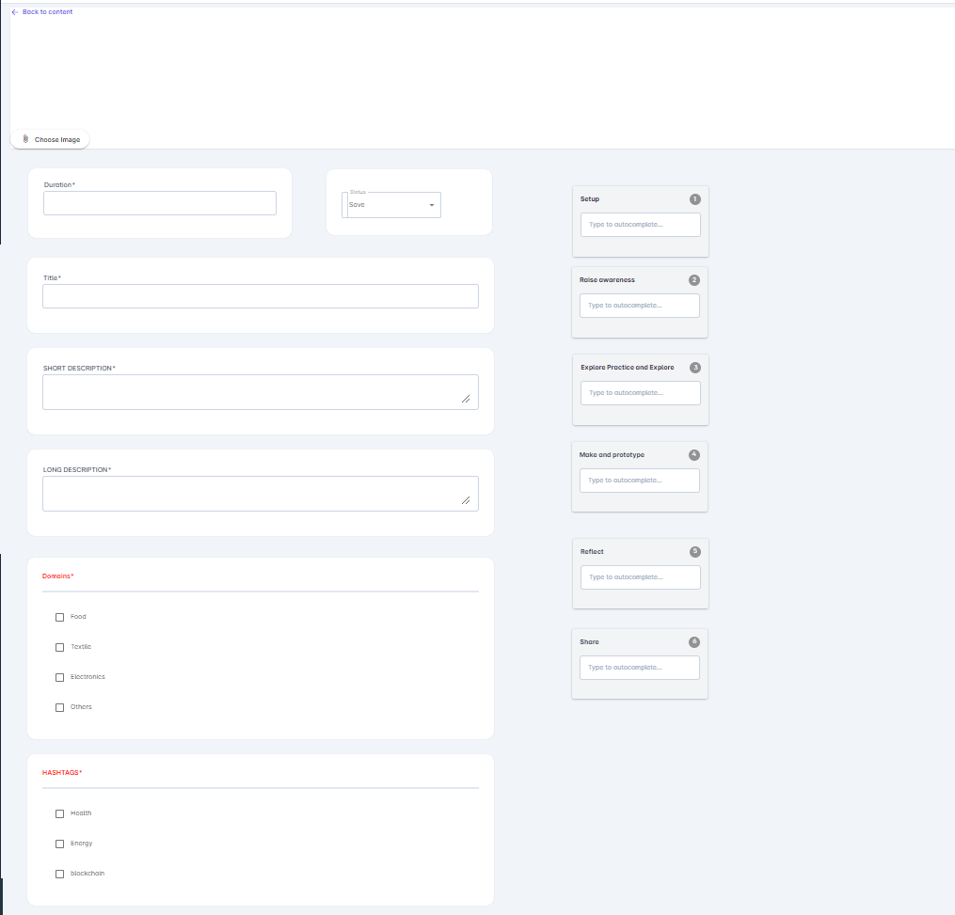This screenshot has width=955, height=915.
Task: Open the Setup autocomplete field
Action: click(x=640, y=225)
